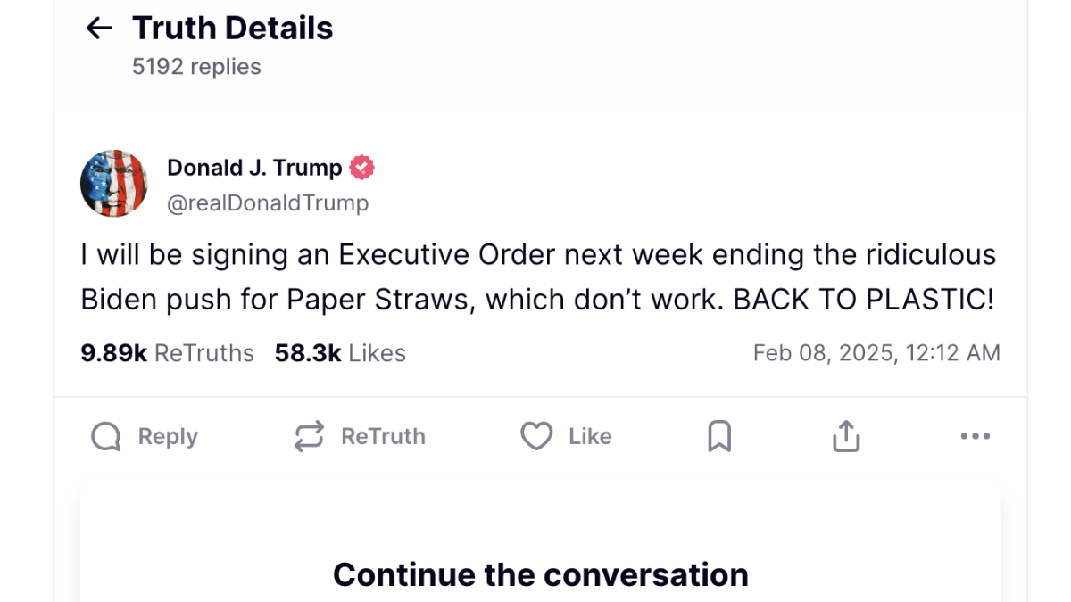View who gave the 58.3k Likes
Image resolution: width=1071 pixels, height=602 pixels.
(x=341, y=352)
